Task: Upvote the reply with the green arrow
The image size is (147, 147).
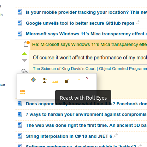Action: (24, 54)
